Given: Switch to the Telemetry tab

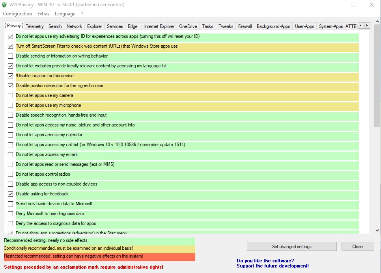Looking at the screenshot, I should tap(35, 26).
